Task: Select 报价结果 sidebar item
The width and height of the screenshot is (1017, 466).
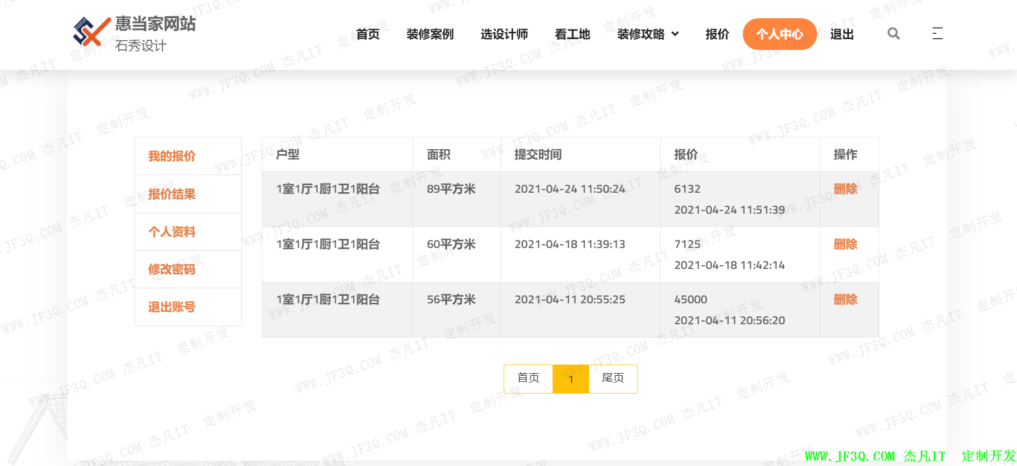Action: [x=172, y=194]
